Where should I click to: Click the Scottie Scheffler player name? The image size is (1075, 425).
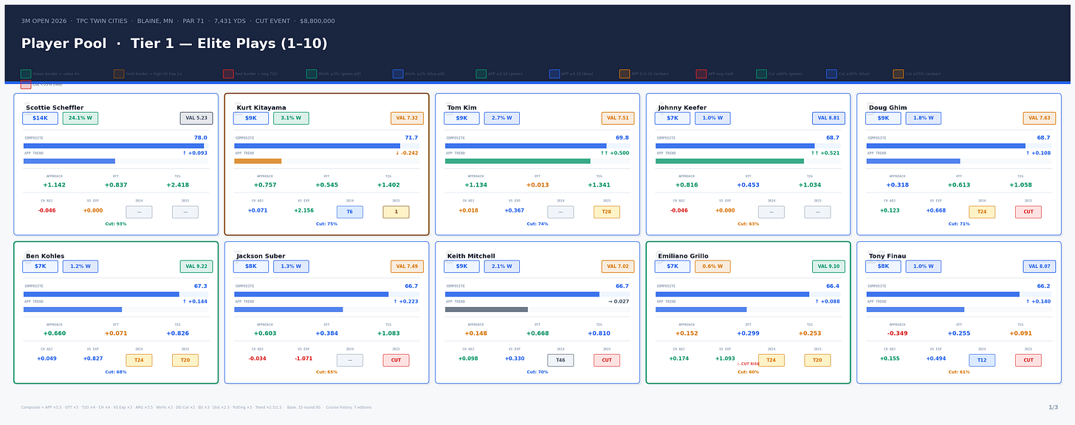click(55, 108)
